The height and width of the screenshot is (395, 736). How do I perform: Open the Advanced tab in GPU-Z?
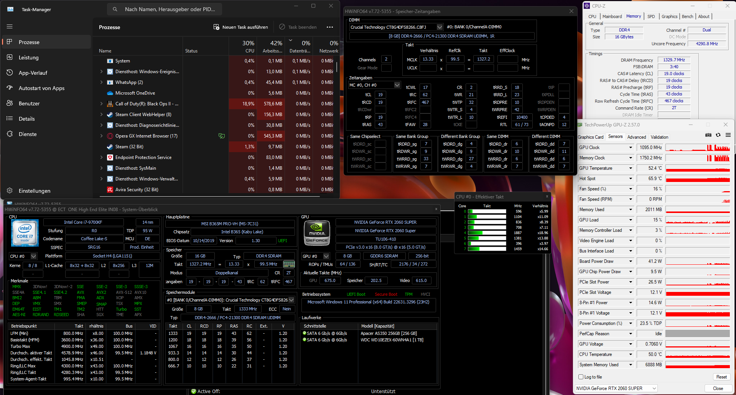[x=637, y=137]
